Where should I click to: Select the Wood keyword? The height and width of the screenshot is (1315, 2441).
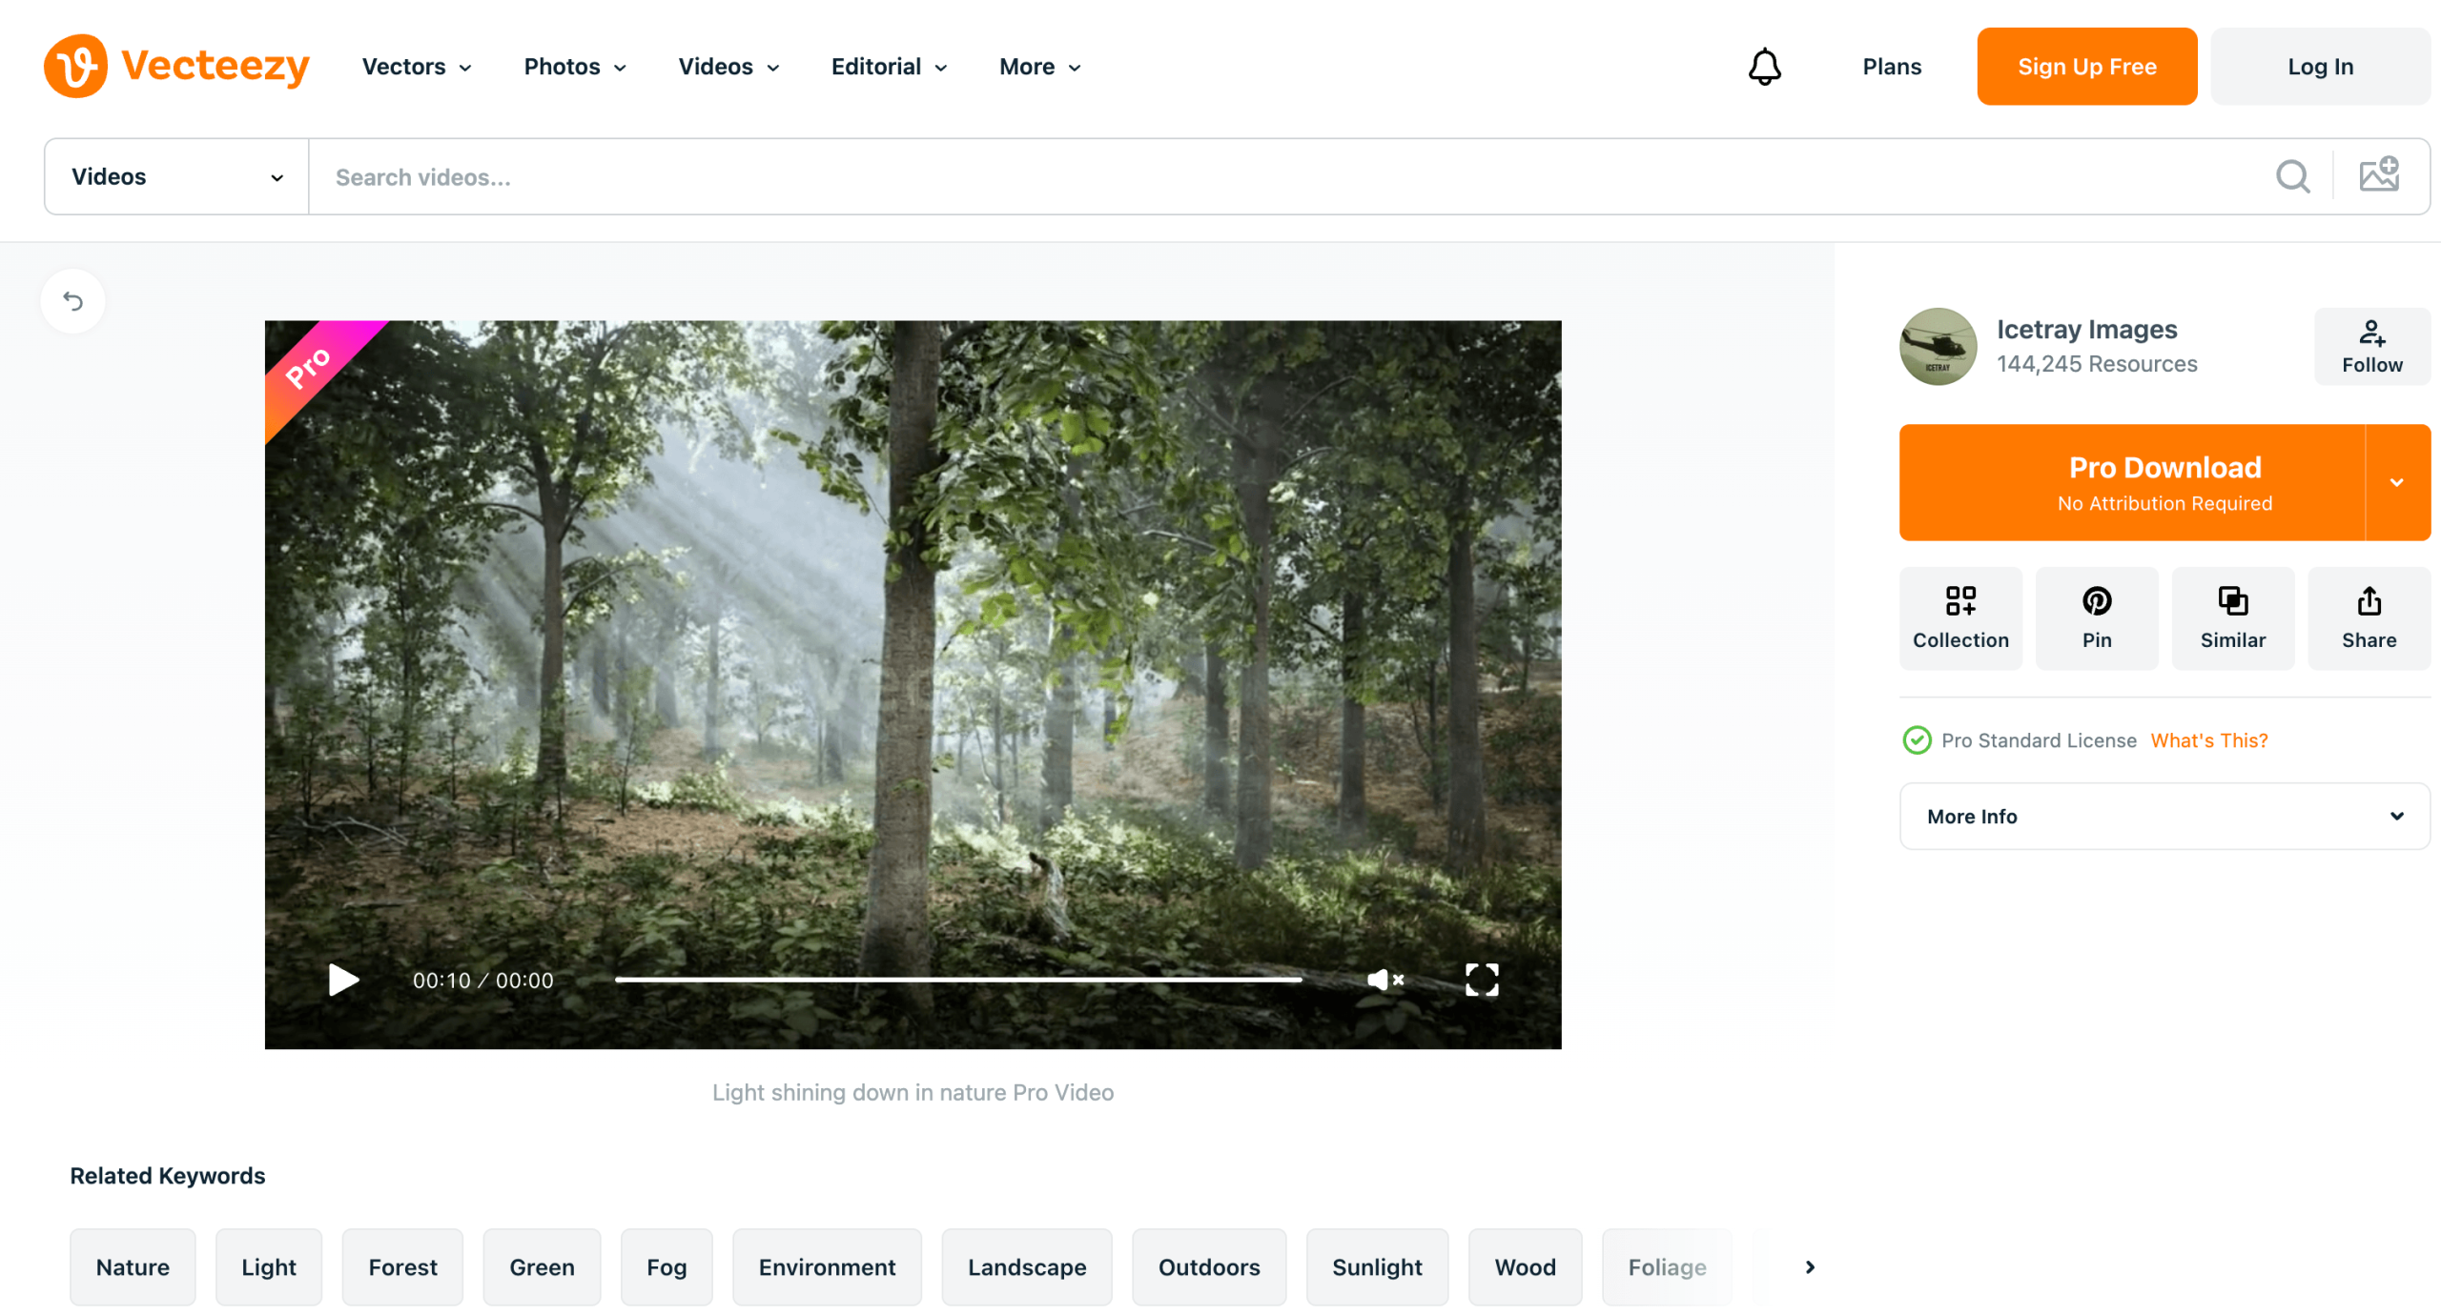(x=1525, y=1267)
